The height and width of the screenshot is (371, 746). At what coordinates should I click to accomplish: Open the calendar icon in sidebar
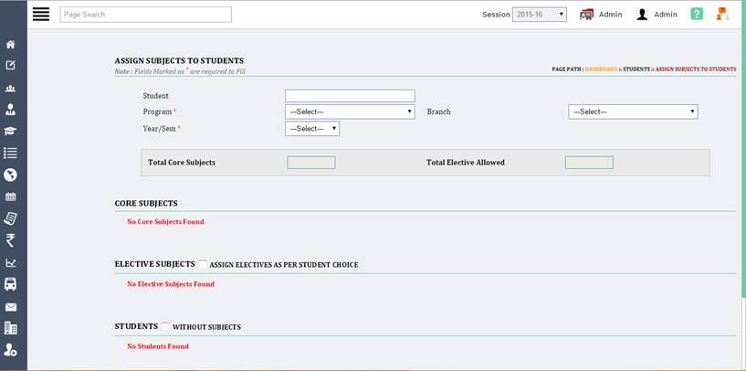pos(11,196)
